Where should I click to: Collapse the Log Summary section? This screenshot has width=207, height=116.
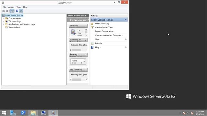[x=78, y=70]
